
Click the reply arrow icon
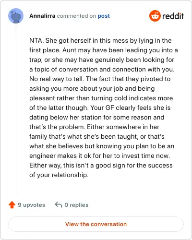coord(59,204)
